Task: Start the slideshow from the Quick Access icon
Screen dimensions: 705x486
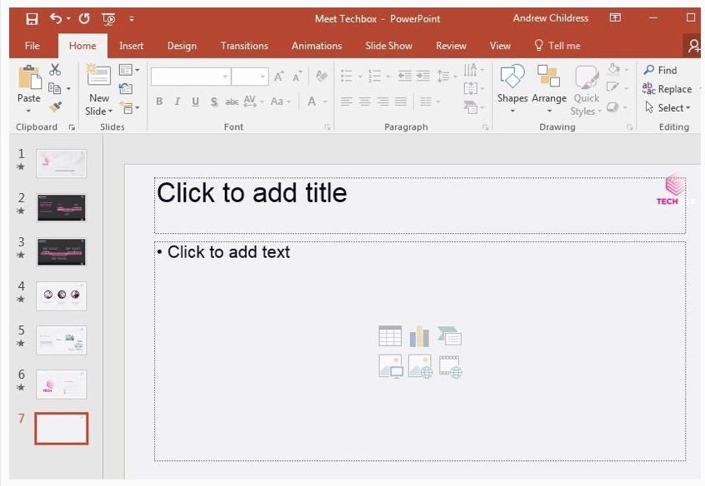Action: (108, 19)
